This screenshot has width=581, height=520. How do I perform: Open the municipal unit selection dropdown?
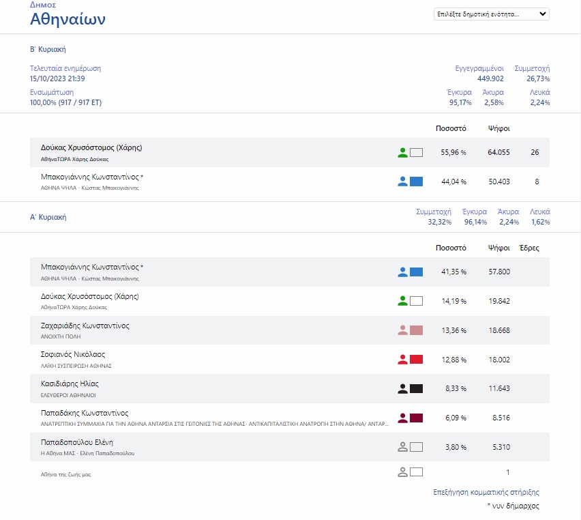(x=491, y=14)
